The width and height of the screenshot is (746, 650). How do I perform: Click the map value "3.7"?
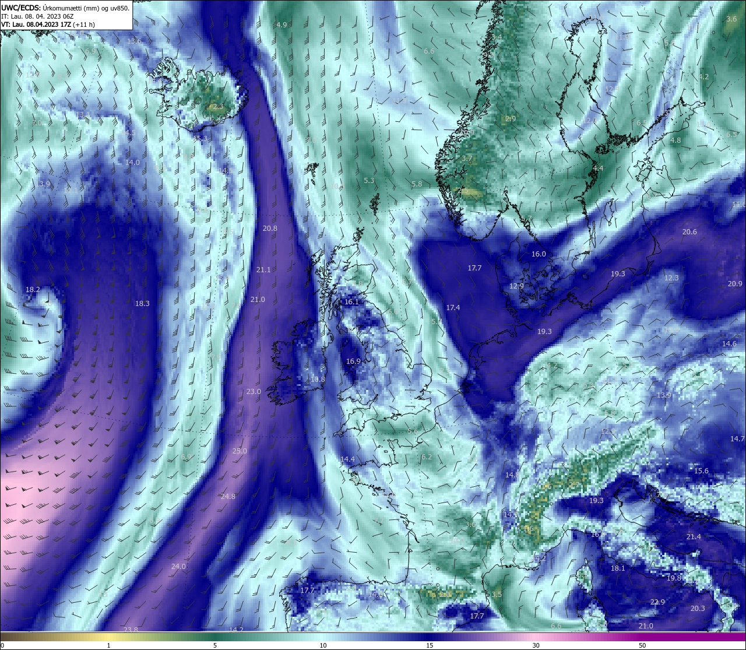(467, 159)
